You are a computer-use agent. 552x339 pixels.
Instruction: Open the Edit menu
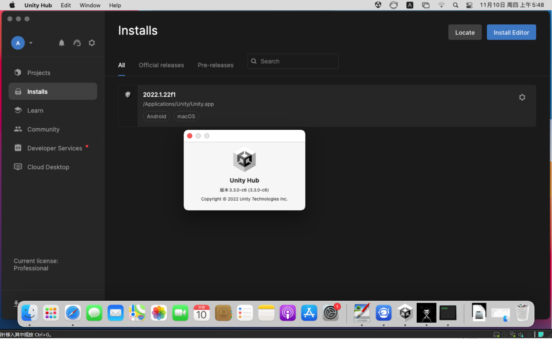pyautogui.click(x=66, y=5)
